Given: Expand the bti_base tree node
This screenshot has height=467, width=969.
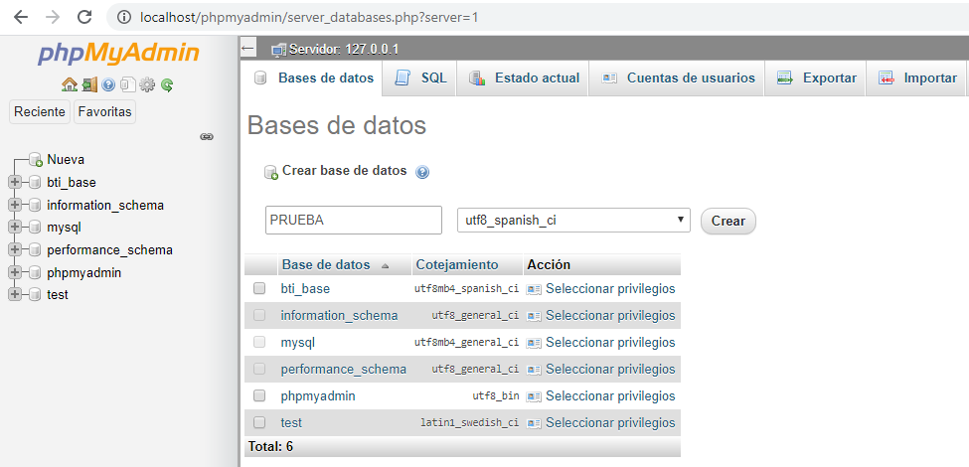Looking at the screenshot, I should click(14, 183).
